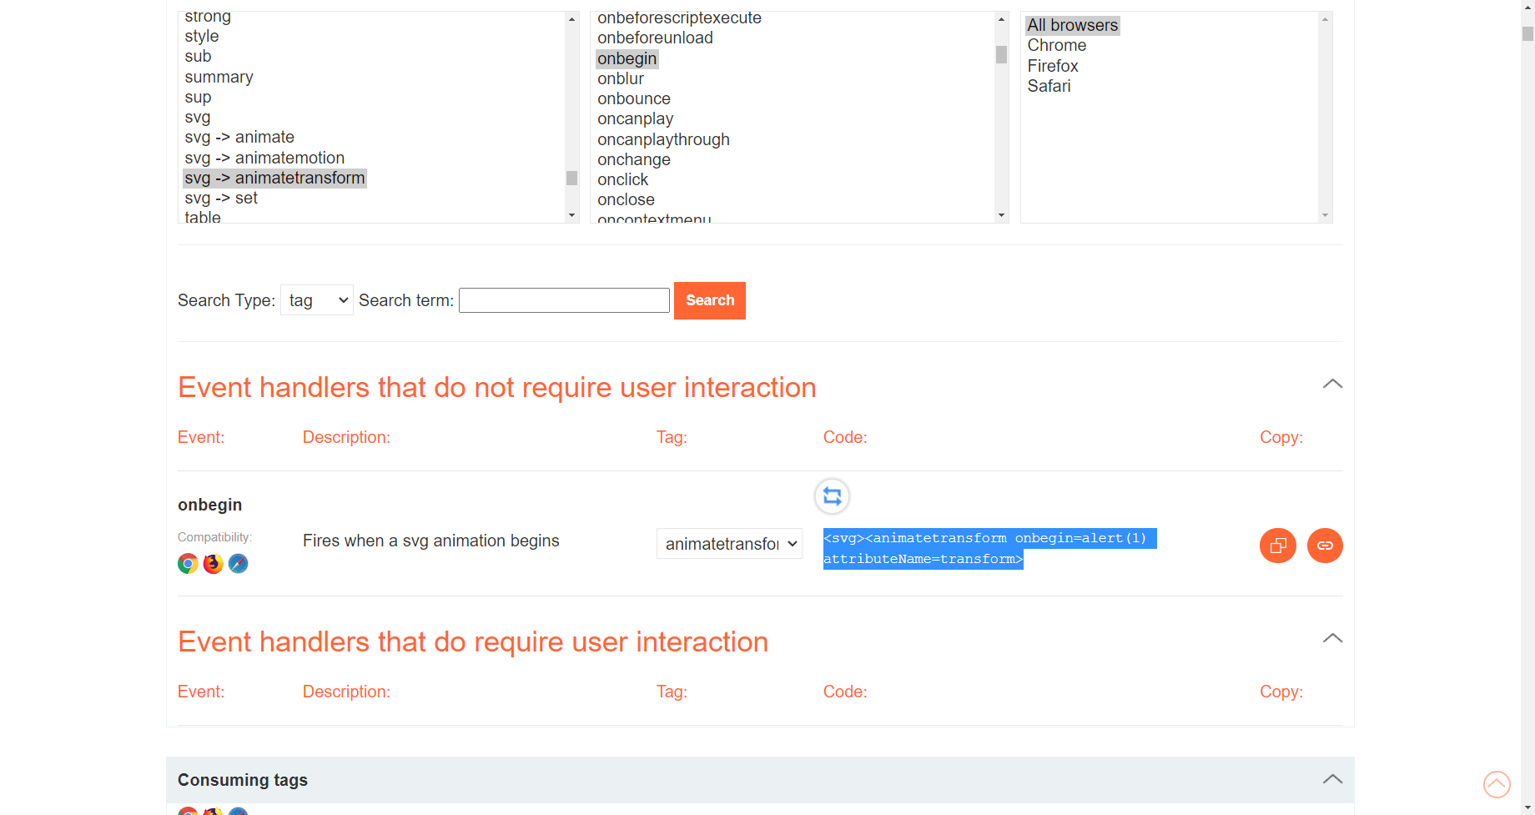Click the page vertical scrollbar thumb
The width and height of the screenshot is (1535, 815).
pos(1527,34)
